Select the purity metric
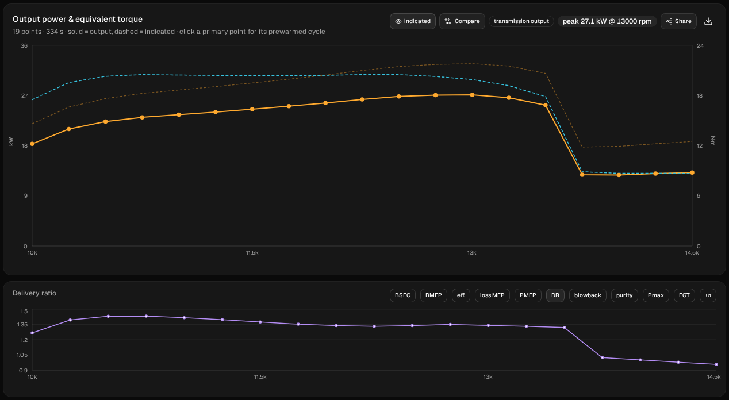The height and width of the screenshot is (400, 729). tap(624, 295)
